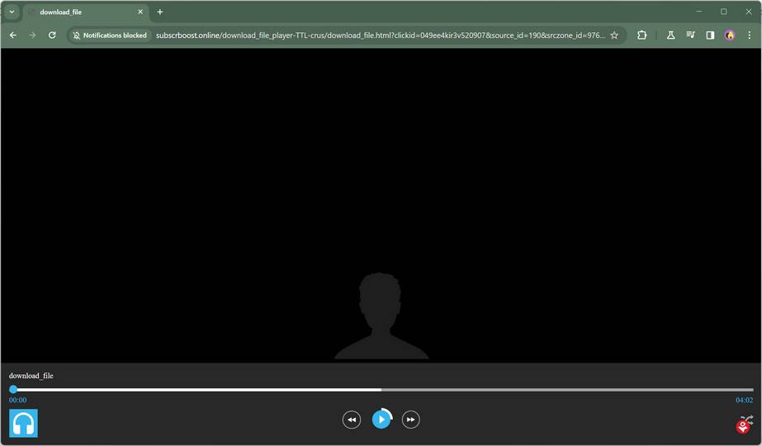
Task: Click the fast-forward button
Action: point(410,420)
